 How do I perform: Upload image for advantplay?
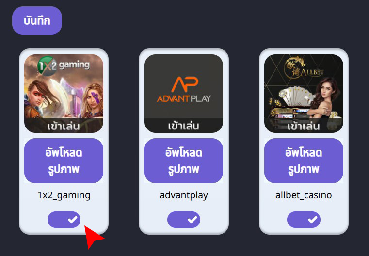coord(184,160)
